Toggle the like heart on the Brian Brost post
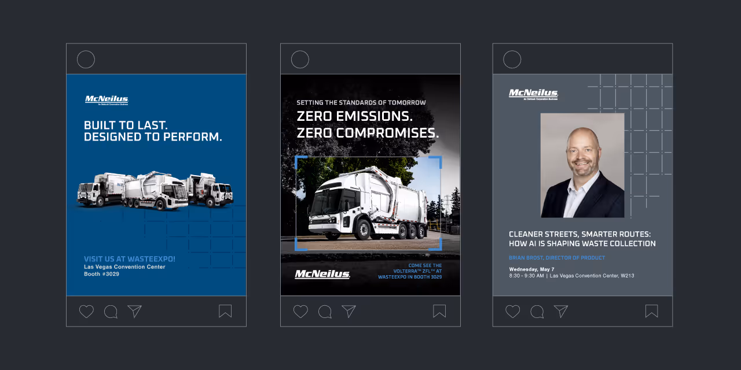The width and height of the screenshot is (741, 370). click(x=512, y=311)
